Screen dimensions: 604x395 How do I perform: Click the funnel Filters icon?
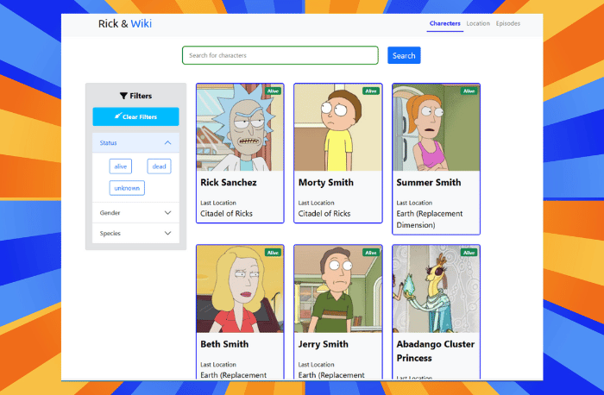(x=123, y=96)
